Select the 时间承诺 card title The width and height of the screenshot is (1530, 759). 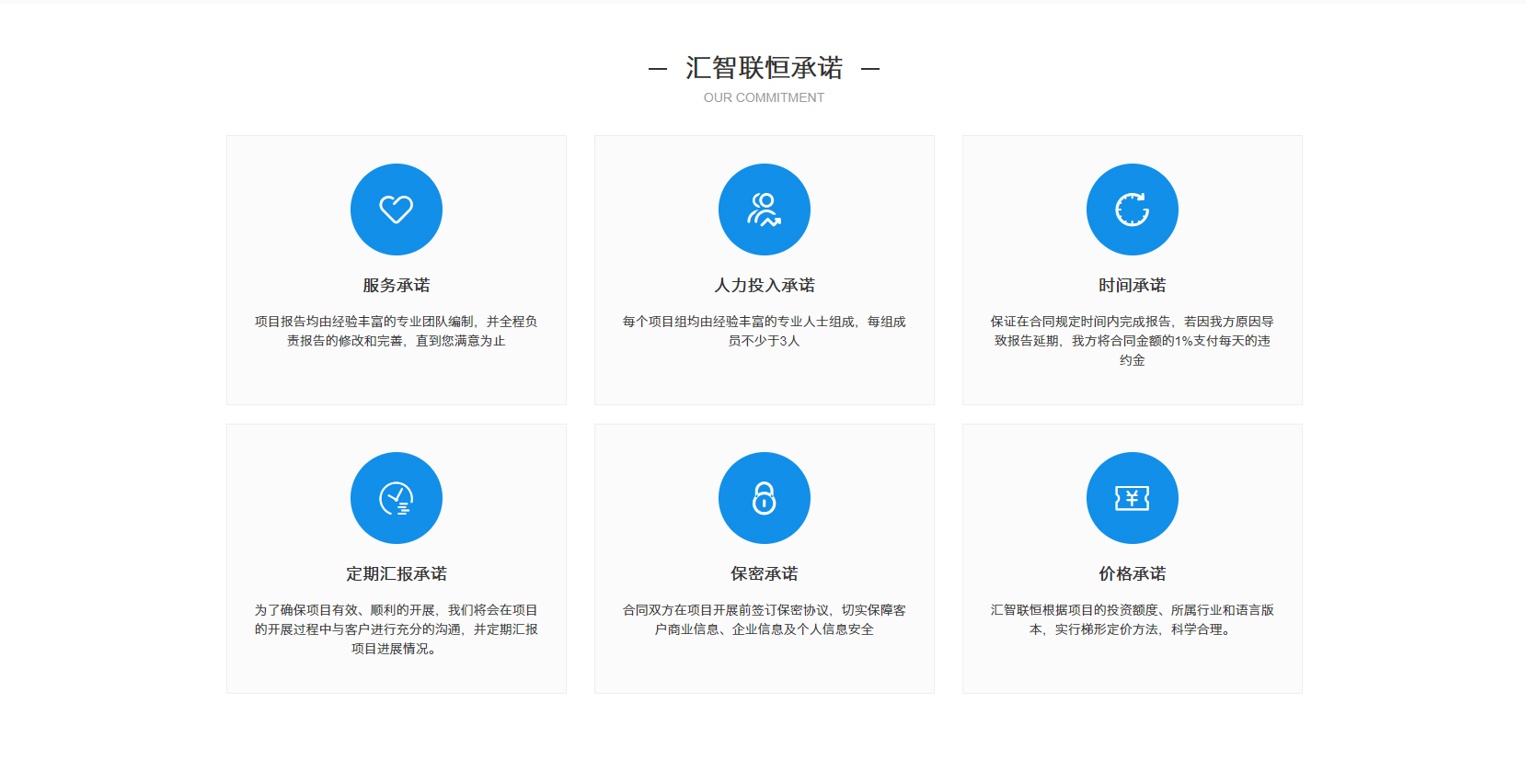1133,286
